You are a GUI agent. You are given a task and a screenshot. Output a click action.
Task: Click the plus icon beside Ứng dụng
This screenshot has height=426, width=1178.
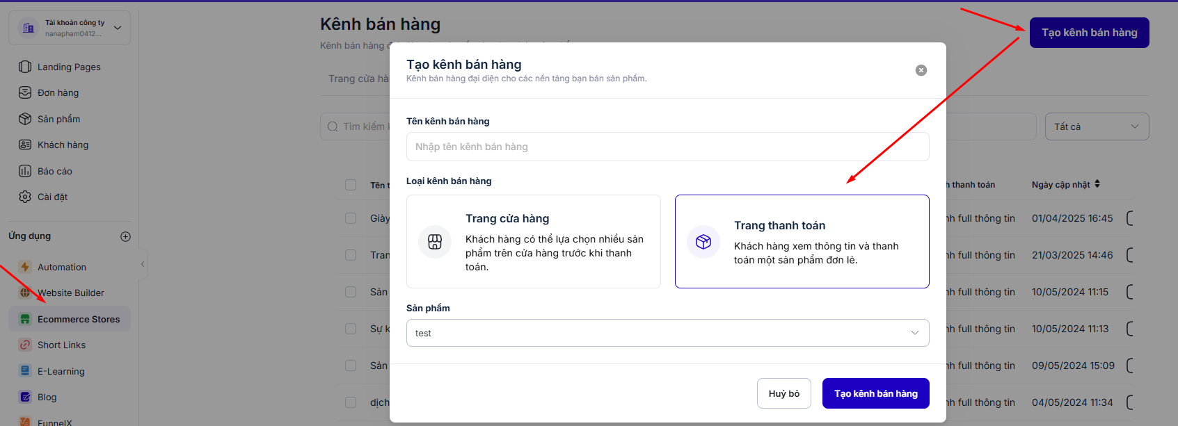click(x=125, y=236)
